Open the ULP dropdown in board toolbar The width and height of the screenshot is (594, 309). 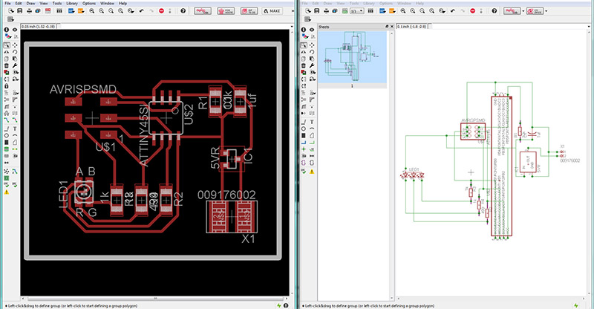(81, 11)
